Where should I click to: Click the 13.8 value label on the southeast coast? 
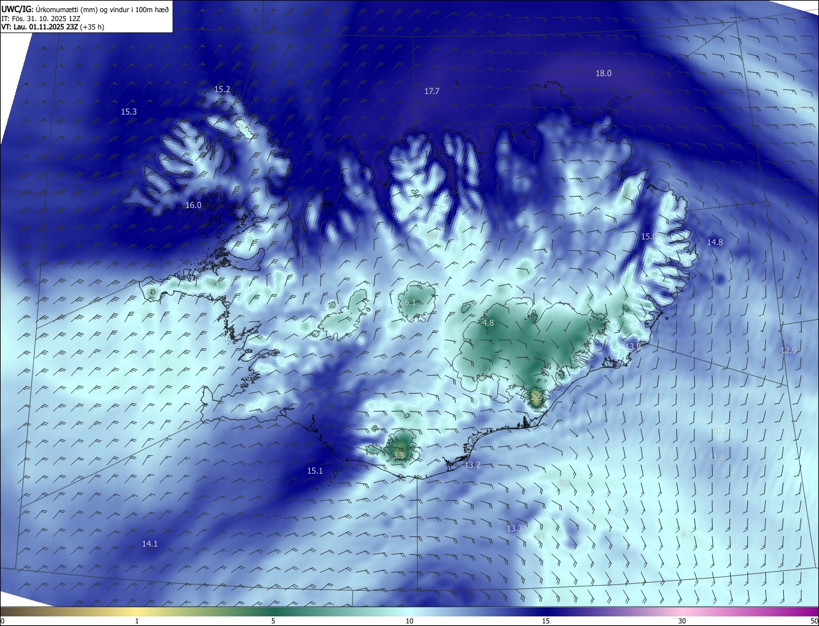click(x=633, y=346)
